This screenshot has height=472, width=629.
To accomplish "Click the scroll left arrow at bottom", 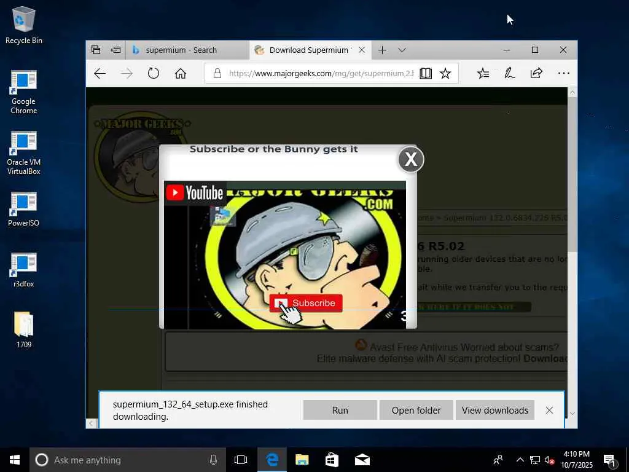I will pyautogui.click(x=91, y=423).
